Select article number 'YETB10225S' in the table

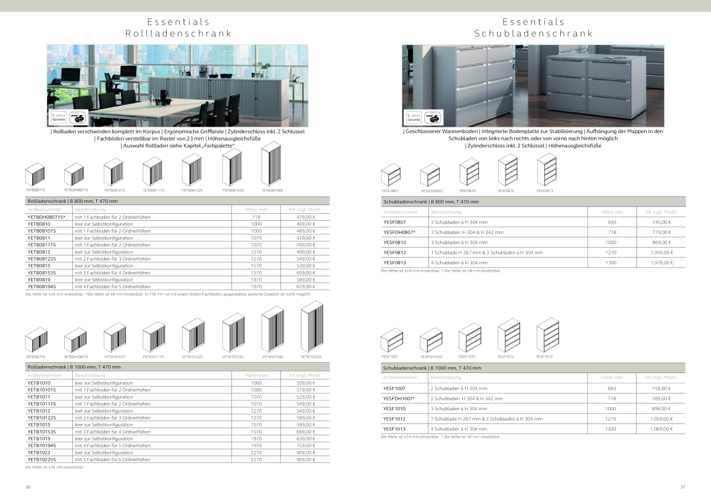[42, 460]
